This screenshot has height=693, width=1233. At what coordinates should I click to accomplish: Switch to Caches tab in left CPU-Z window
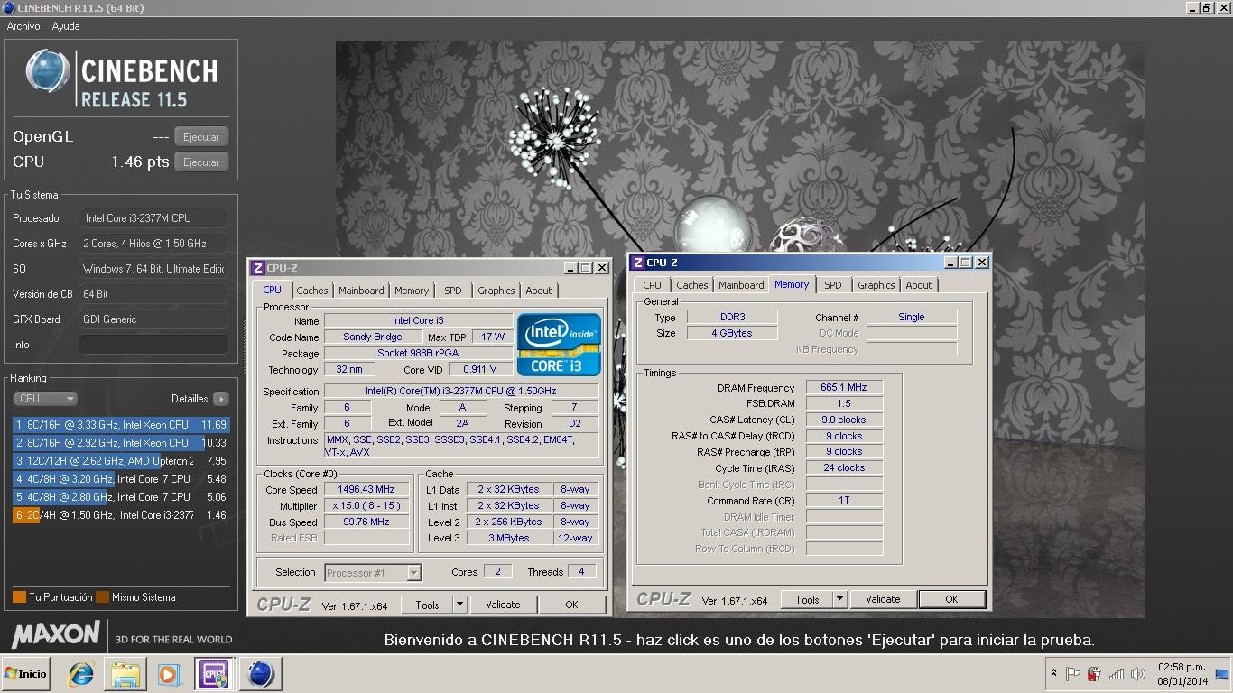pos(312,291)
